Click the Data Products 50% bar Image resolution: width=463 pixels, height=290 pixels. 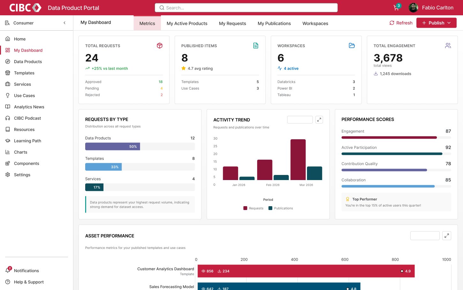point(113,147)
